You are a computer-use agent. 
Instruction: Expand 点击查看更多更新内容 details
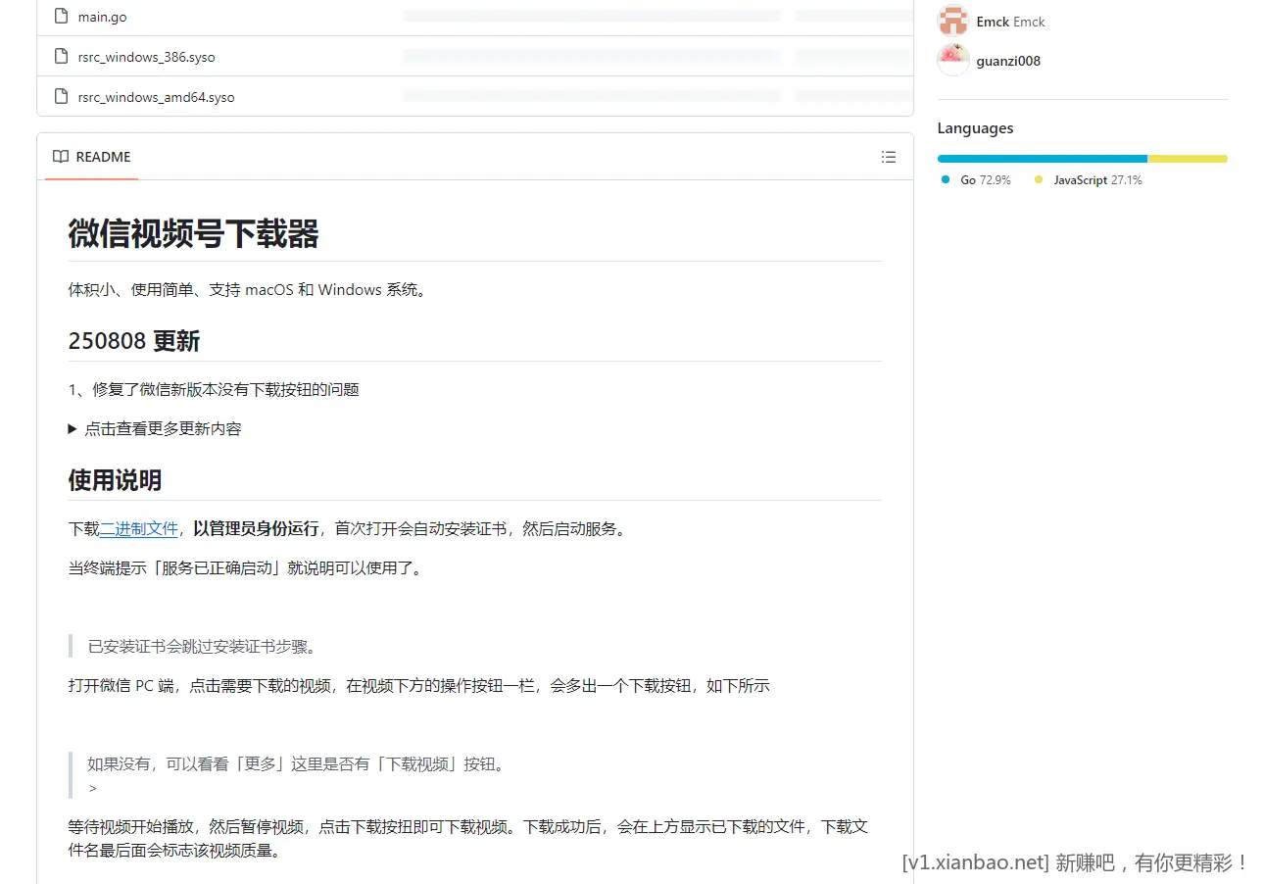[x=155, y=428]
